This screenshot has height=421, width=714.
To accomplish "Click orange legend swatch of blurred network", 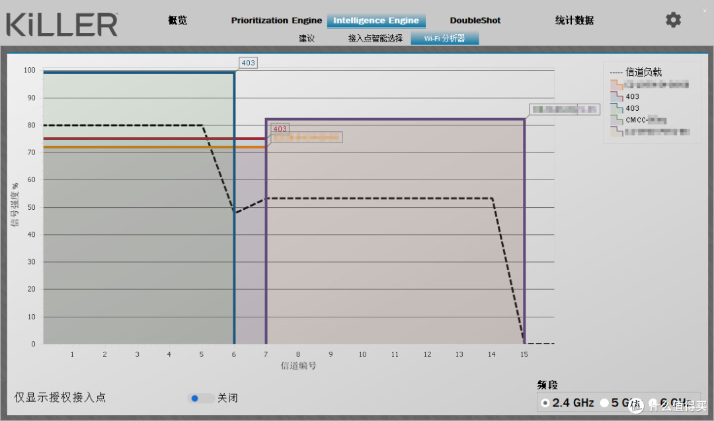I will click(x=617, y=84).
